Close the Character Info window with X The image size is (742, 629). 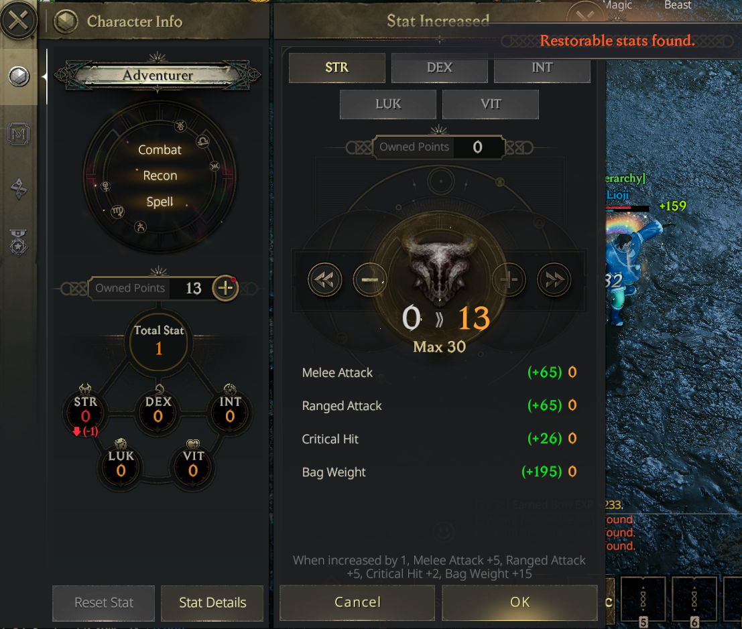(18, 20)
